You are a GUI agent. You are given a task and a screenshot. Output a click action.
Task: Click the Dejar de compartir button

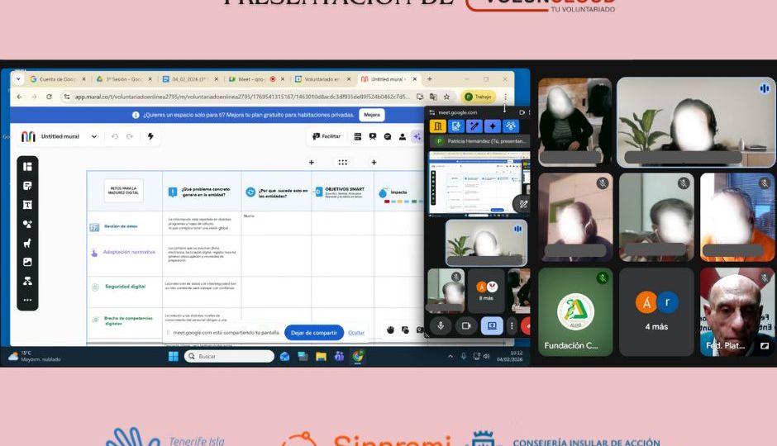[313, 332]
